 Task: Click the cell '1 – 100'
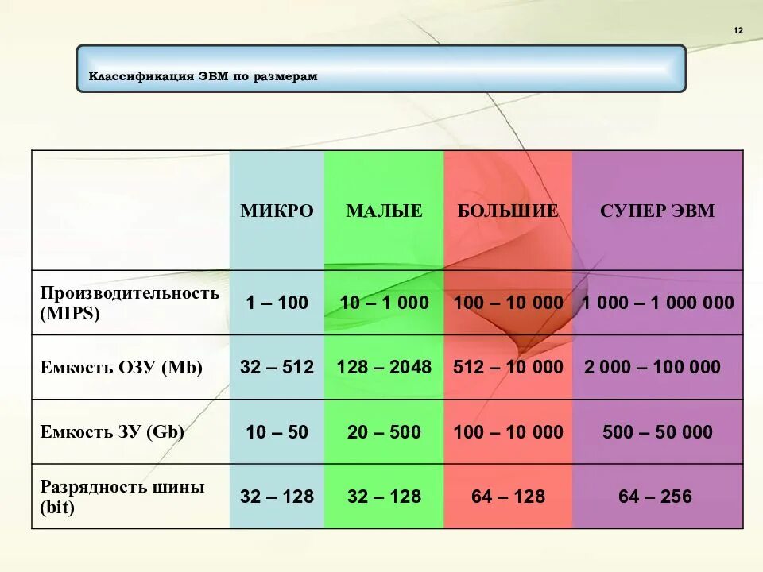277,303
